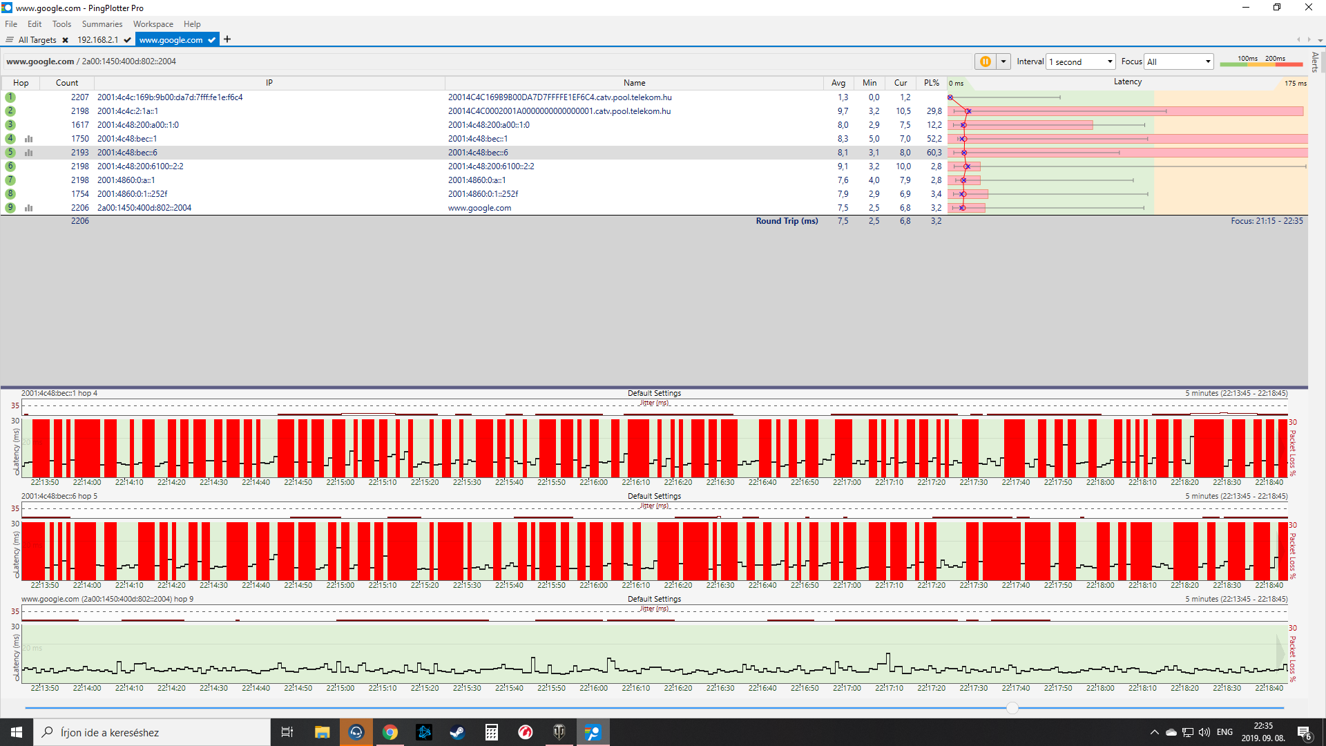The image size is (1326, 746).
Task: Toggle graph icon for hop 4
Action: pyautogui.click(x=29, y=139)
